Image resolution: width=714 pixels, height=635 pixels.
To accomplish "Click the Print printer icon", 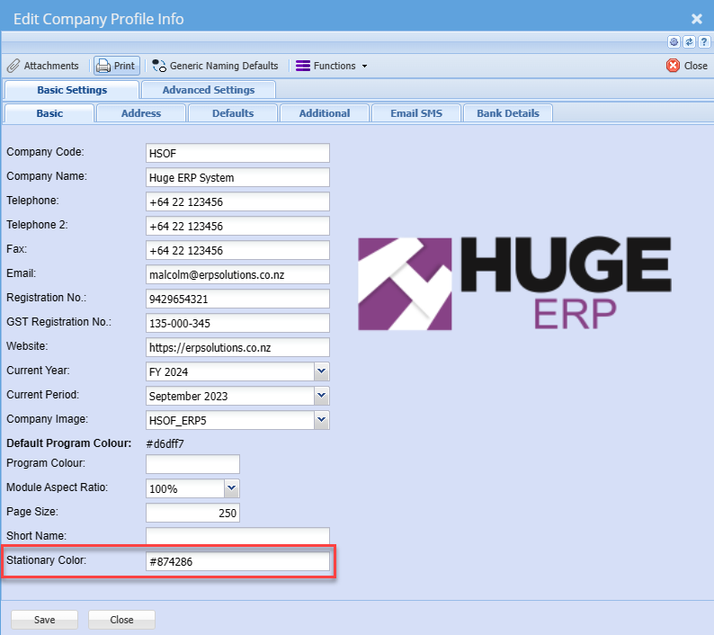I will coord(104,66).
